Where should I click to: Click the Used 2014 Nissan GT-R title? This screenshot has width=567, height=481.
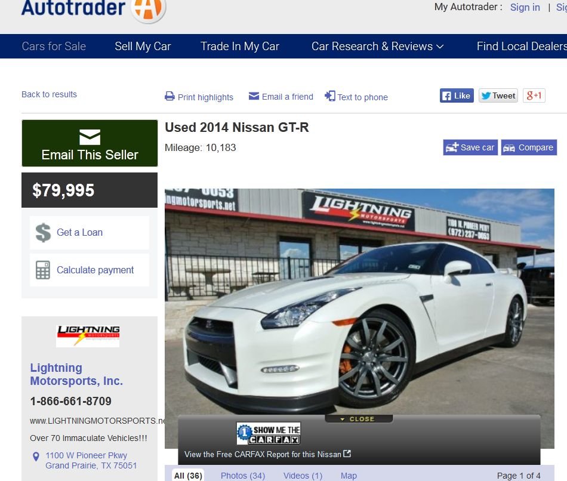coord(237,127)
